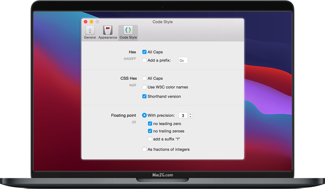The height and width of the screenshot is (189, 325).
Task: Disable All Caps for Hex
Action: [144, 52]
